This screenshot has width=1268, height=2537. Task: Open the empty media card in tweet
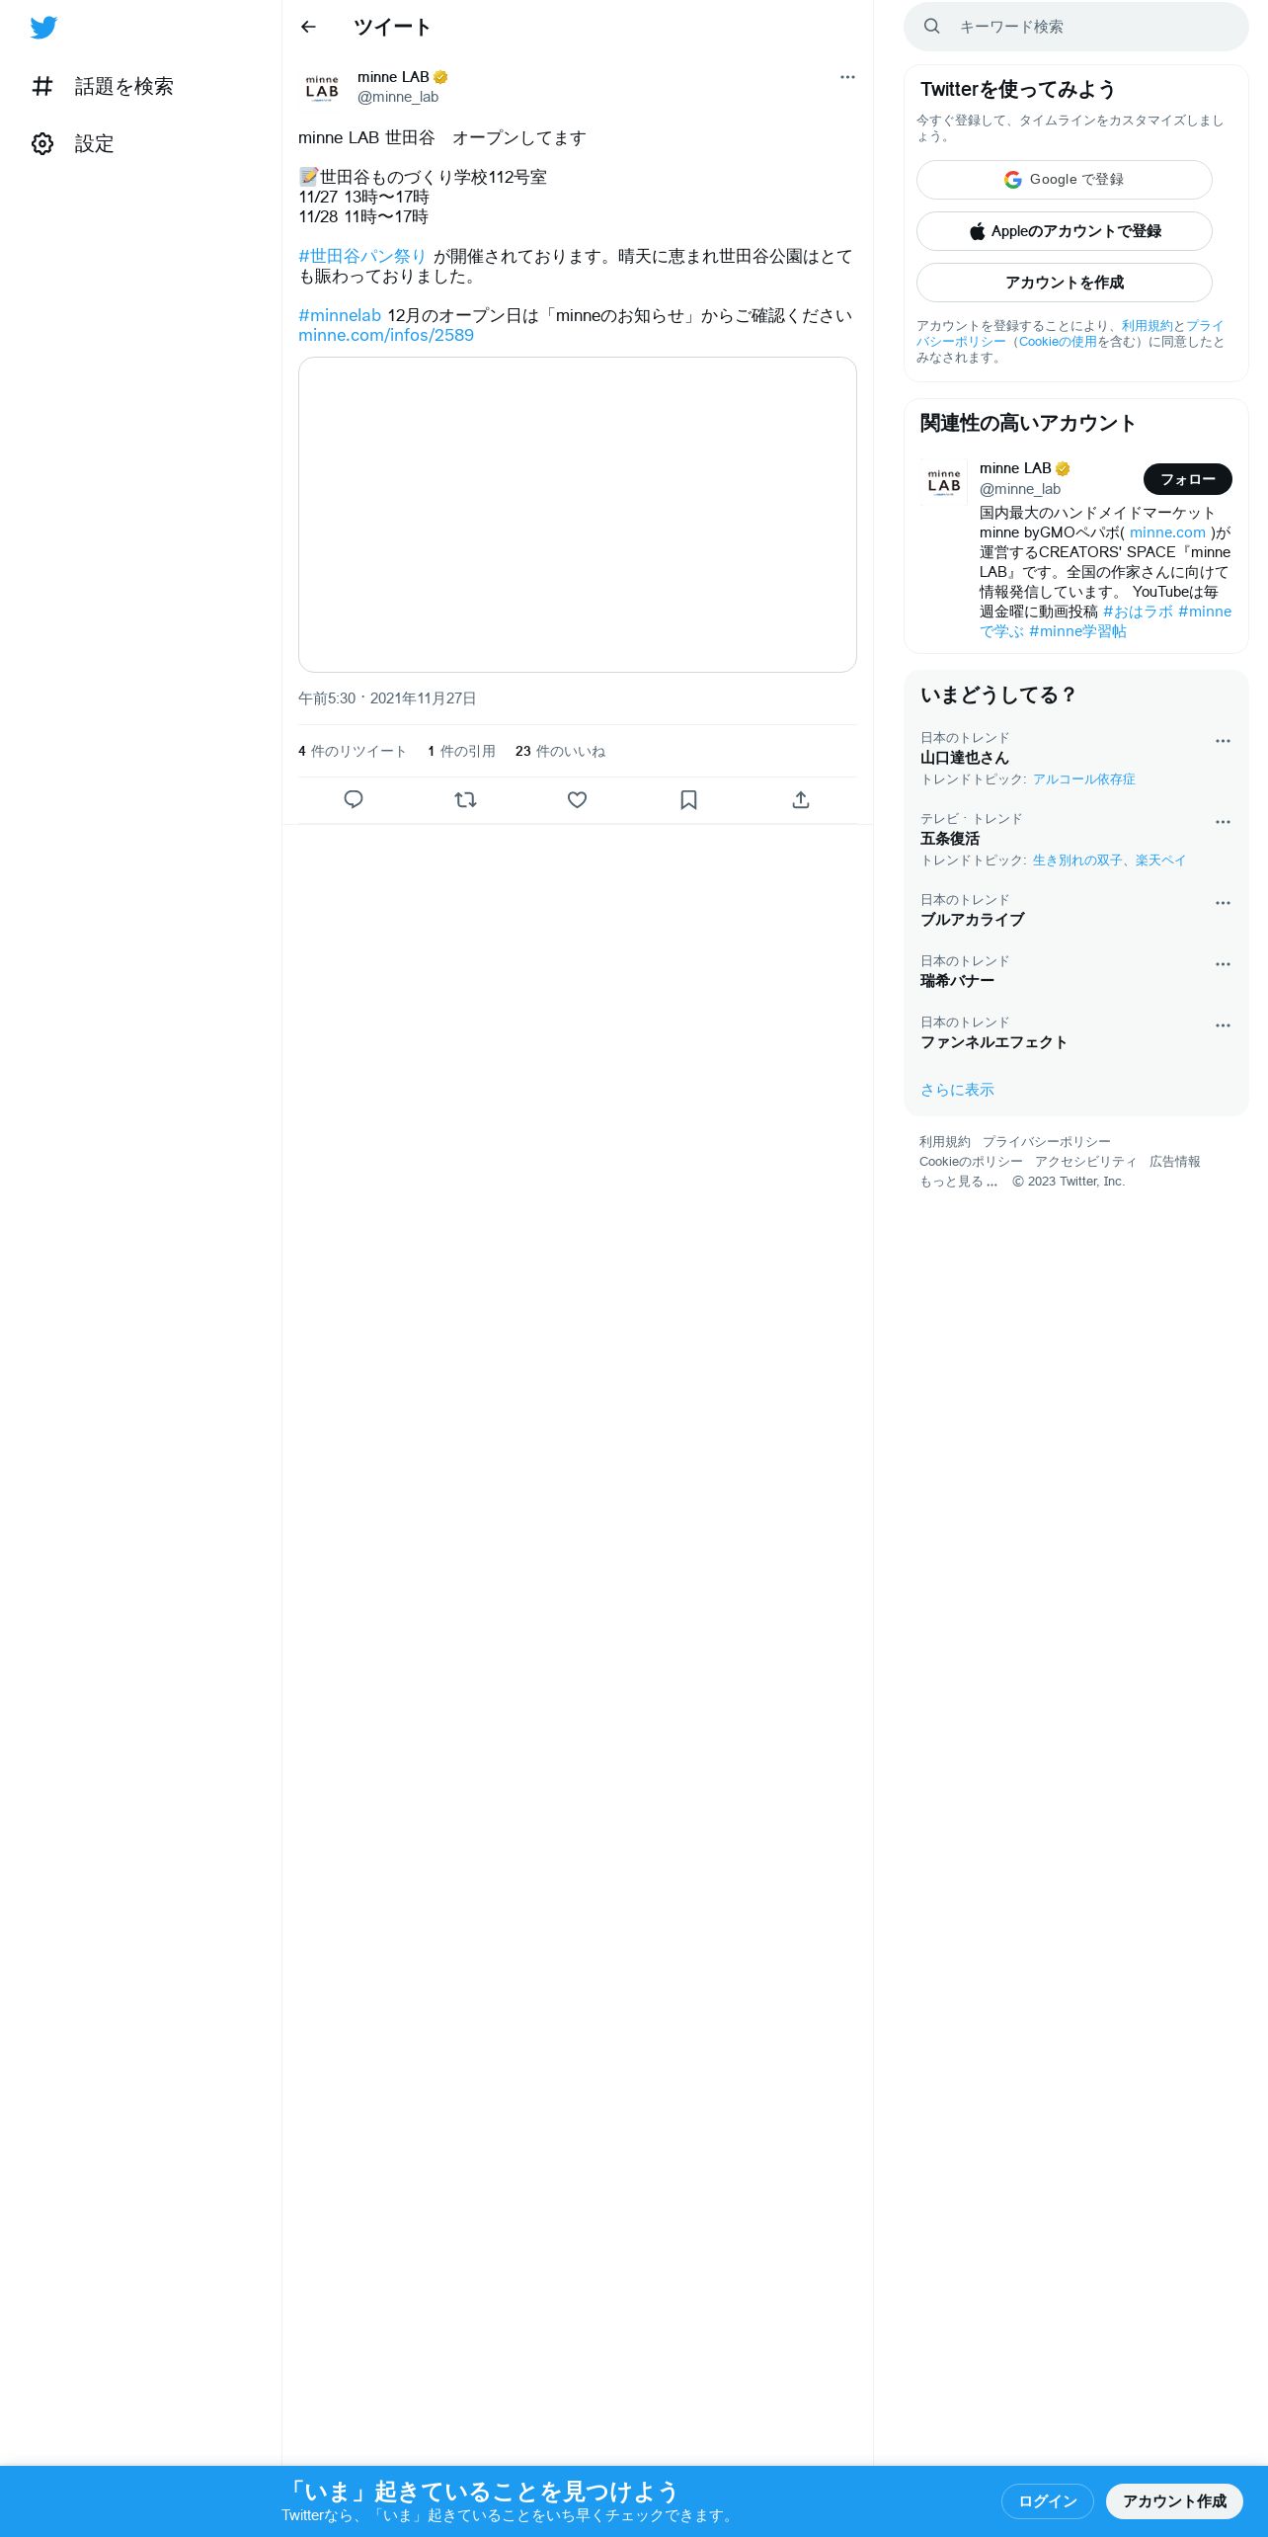(578, 515)
